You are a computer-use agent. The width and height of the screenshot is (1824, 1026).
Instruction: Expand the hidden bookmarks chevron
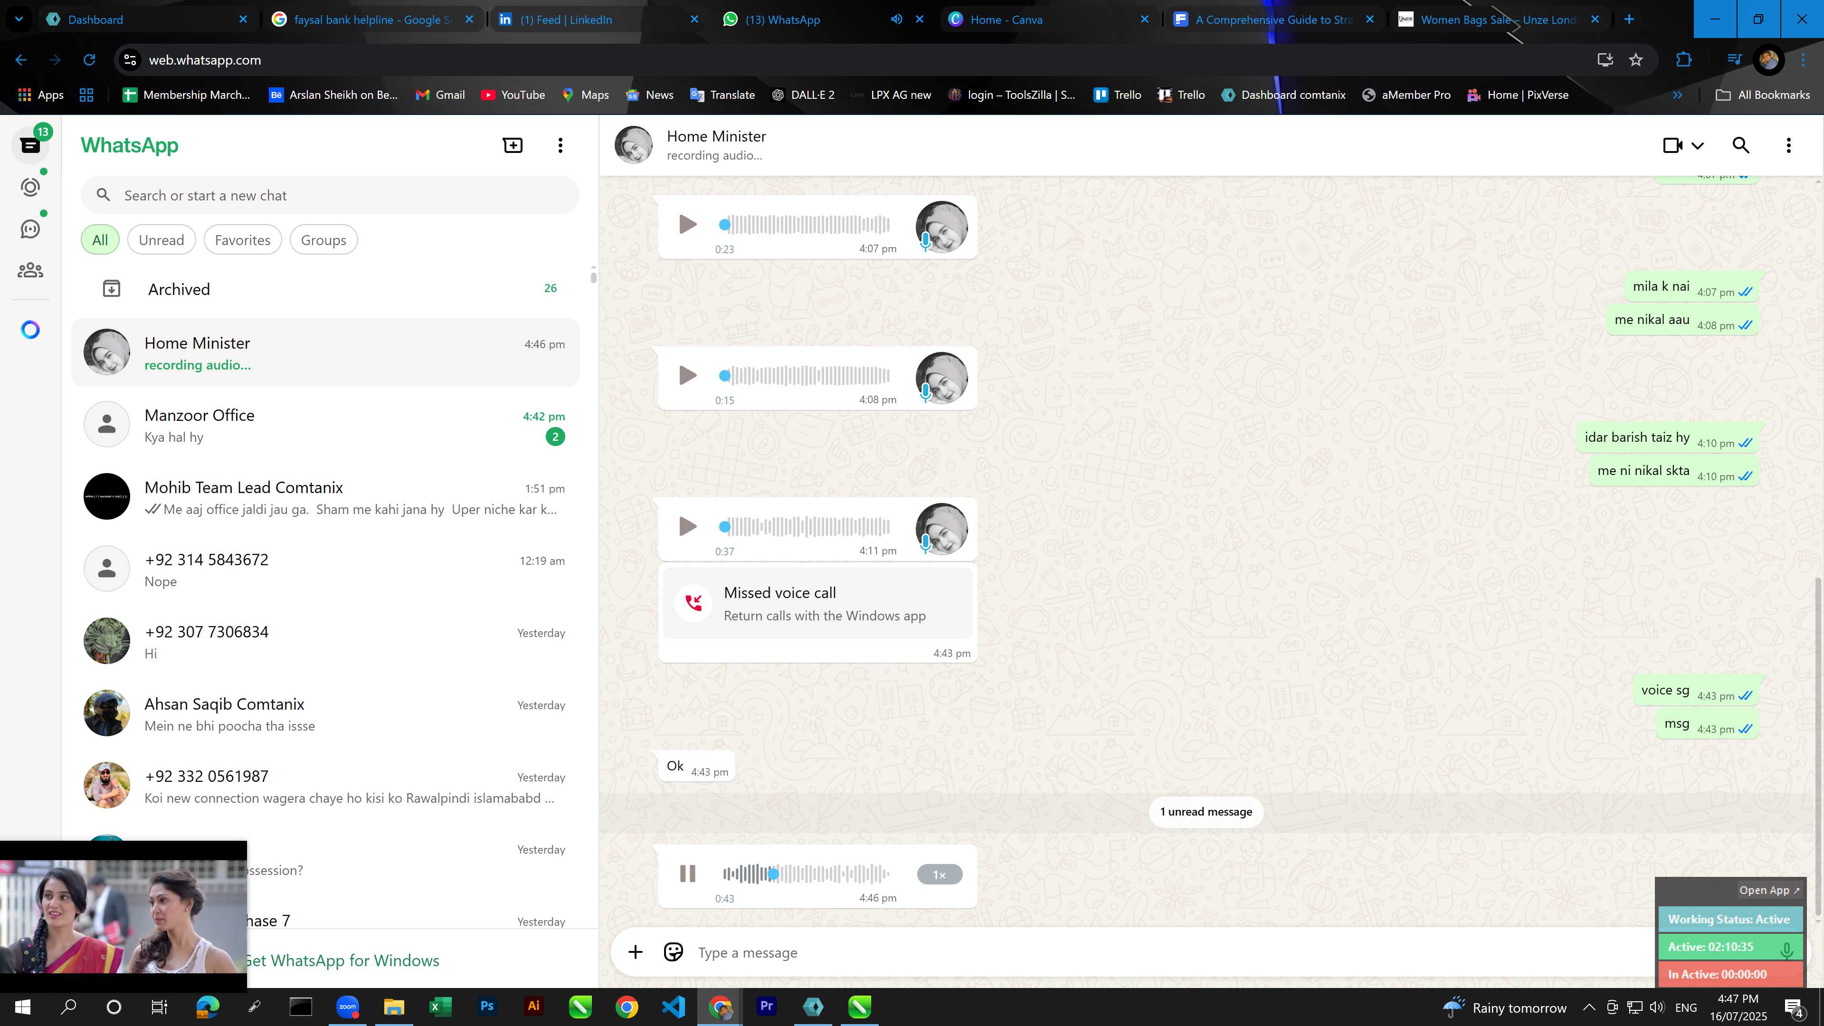(x=1677, y=95)
